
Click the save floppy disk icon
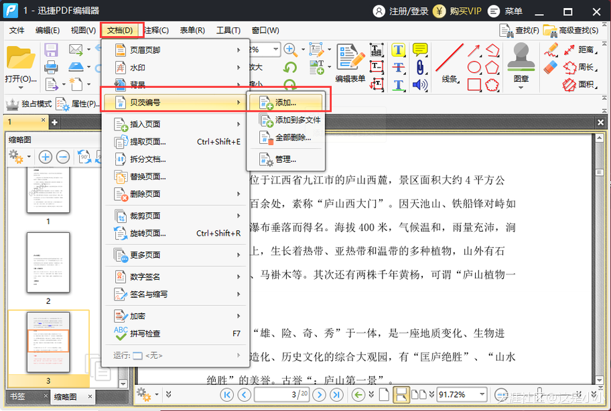click(x=51, y=50)
